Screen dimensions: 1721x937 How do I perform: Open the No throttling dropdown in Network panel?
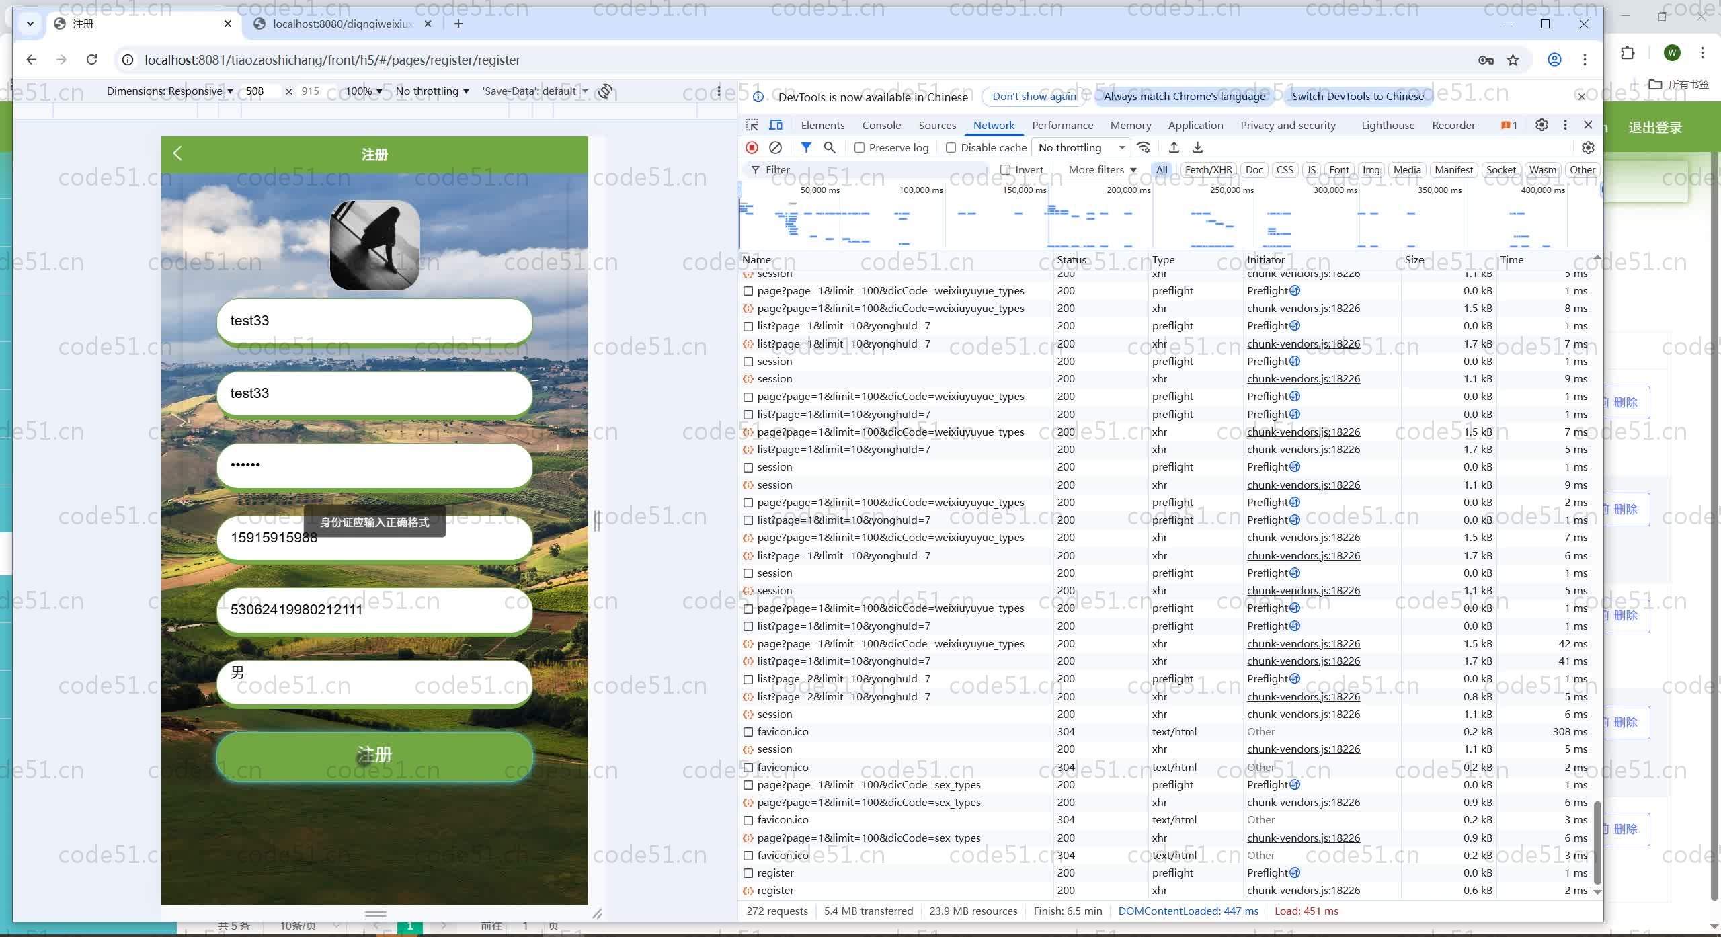[1080, 148]
